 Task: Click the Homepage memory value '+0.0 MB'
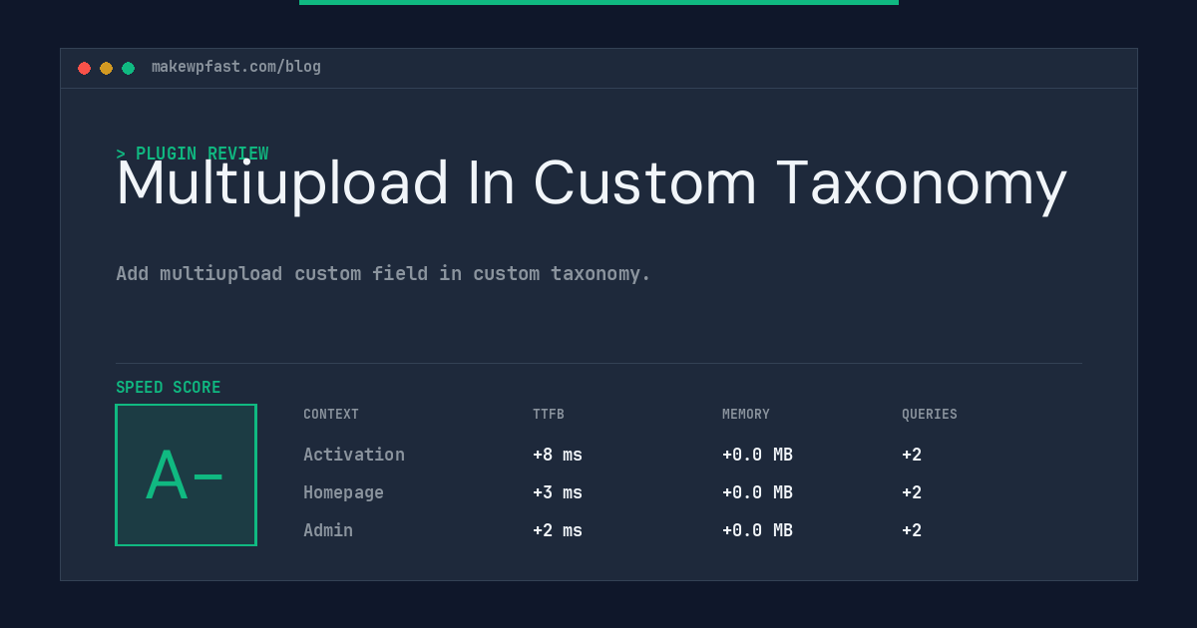(x=757, y=492)
